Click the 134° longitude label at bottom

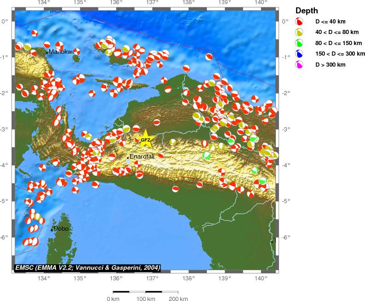(x=43, y=278)
